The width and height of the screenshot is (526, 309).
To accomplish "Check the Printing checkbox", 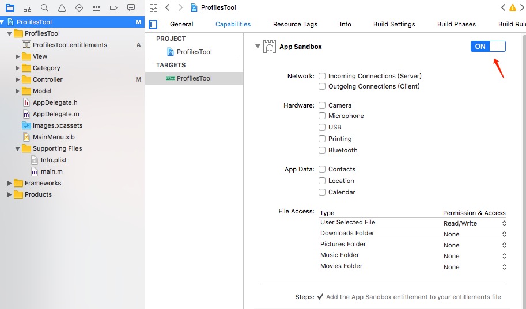I will pyautogui.click(x=322, y=139).
